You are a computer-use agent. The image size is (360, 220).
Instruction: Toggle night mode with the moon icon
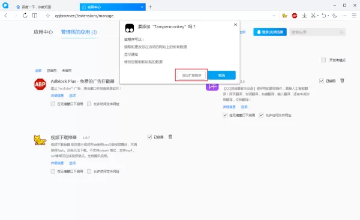click(x=335, y=16)
